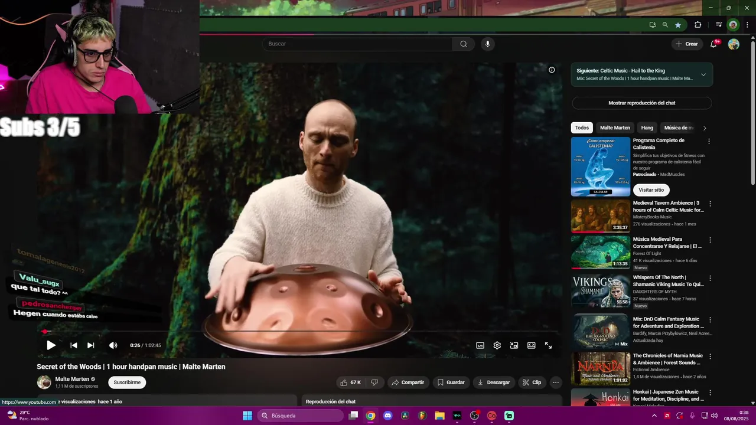The image size is (756, 425).
Task: Open the Malte Marten channel name
Action: tap(72, 379)
